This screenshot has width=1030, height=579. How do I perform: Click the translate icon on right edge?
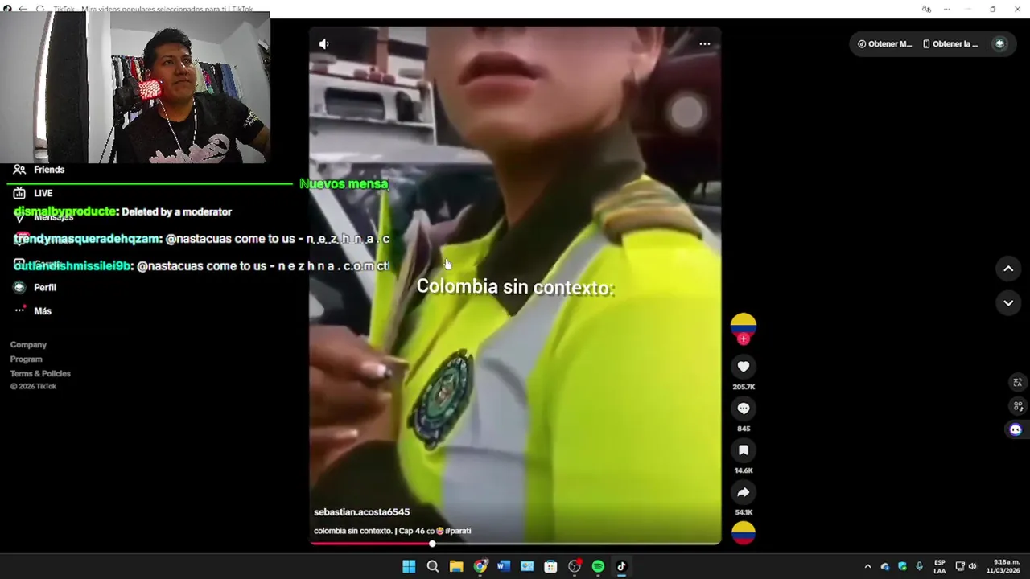tap(1018, 383)
